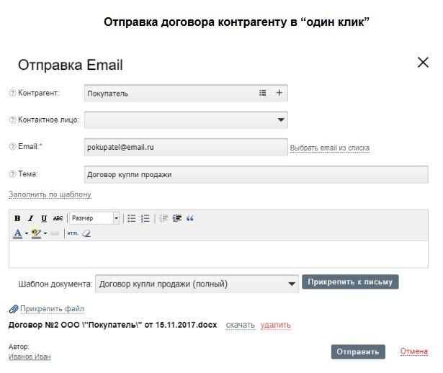Click the Заполнить по шаблону link

coord(50,194)
